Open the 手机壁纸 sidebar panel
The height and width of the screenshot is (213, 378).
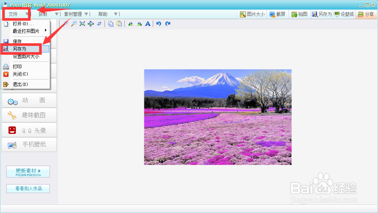(29, 145)
